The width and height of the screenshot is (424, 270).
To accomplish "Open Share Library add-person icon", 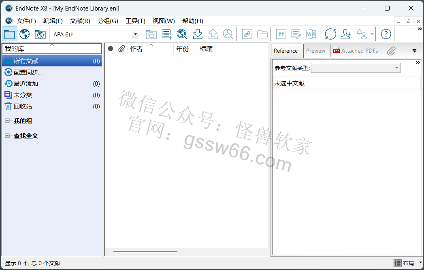I will click(x=345, y=34).
